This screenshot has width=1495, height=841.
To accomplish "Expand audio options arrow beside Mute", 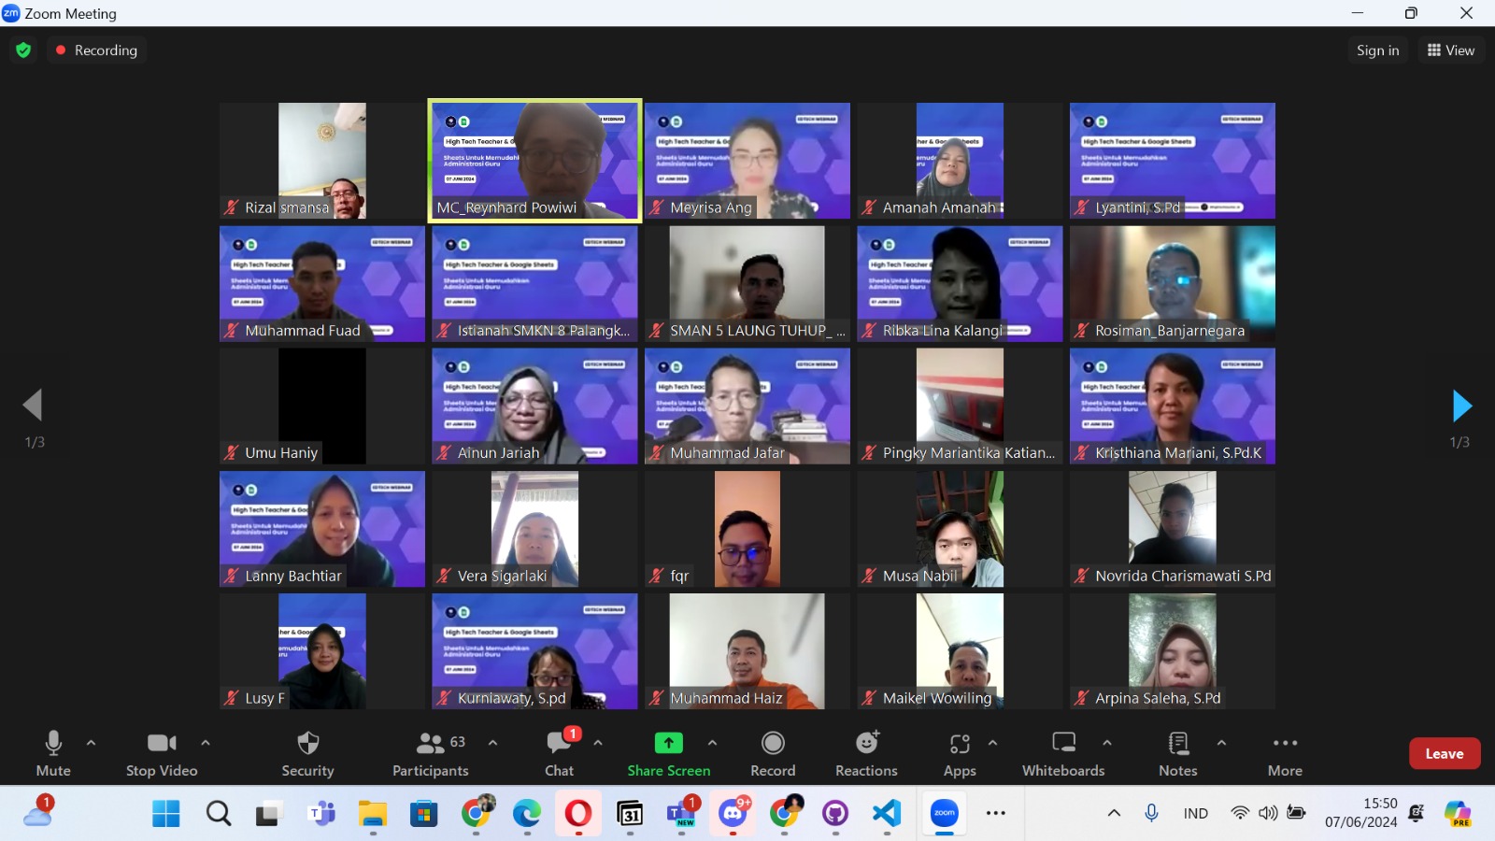I will (91, 743).
